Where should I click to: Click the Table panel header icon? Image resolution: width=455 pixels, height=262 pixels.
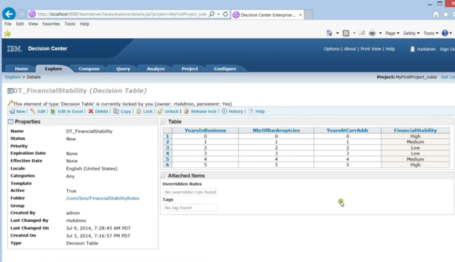click(x=164, y=121)
